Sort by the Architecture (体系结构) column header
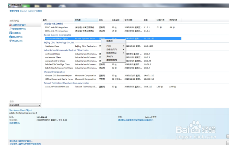Viewport: 229px width, 145px height. coord(117,20)
